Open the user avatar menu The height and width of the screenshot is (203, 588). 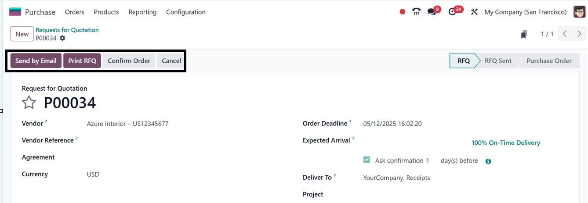click(579, 12)
